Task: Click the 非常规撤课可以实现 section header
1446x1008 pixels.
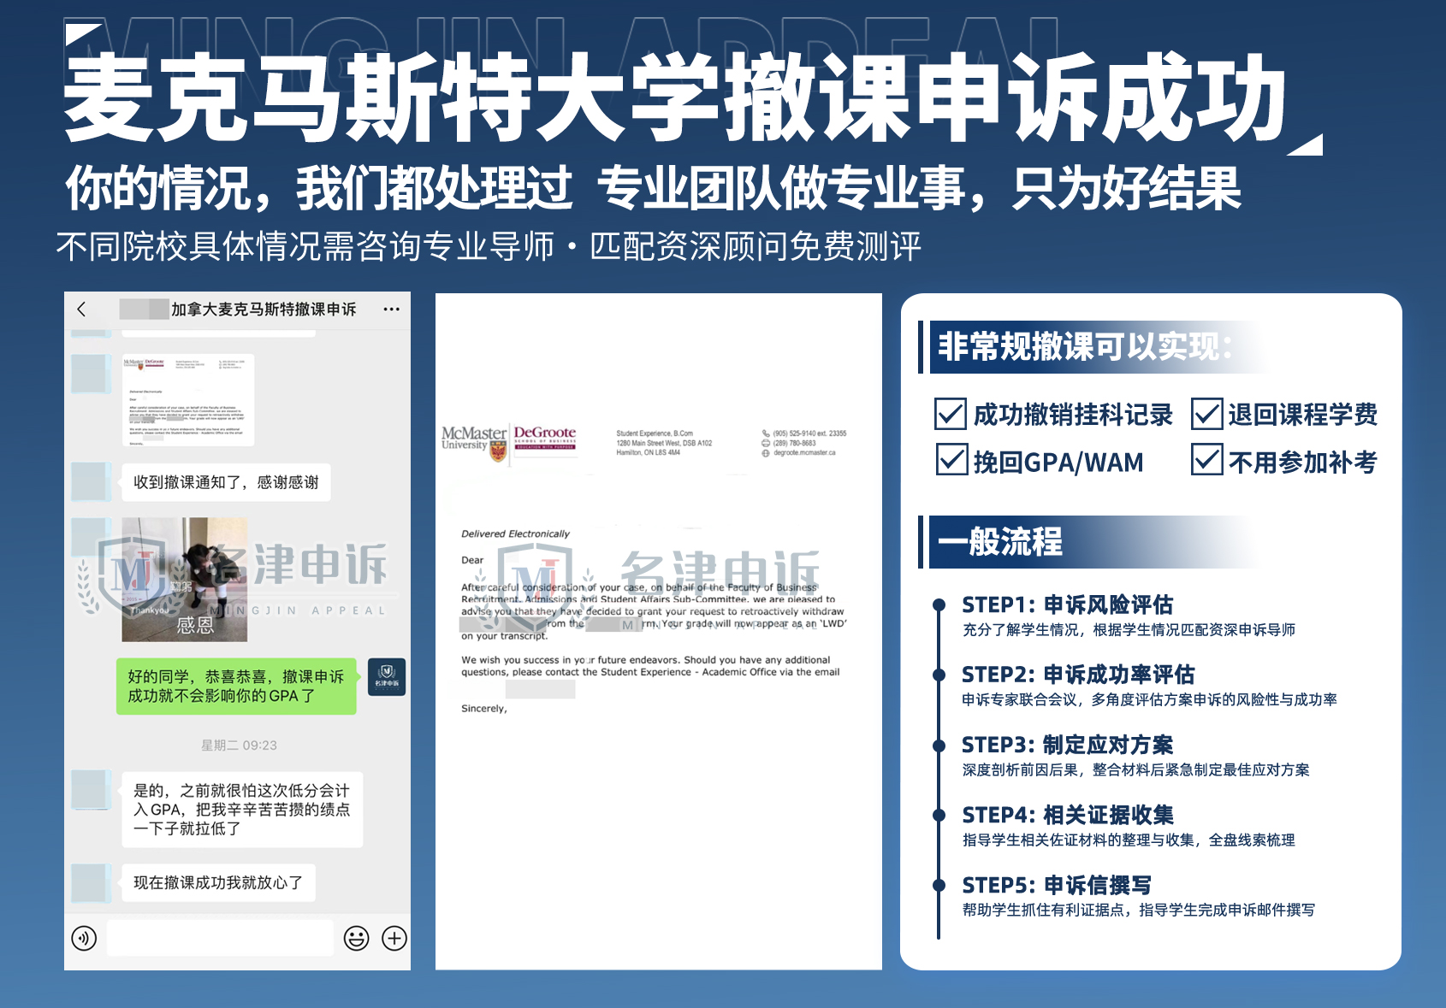Action: click(1084, 347)
